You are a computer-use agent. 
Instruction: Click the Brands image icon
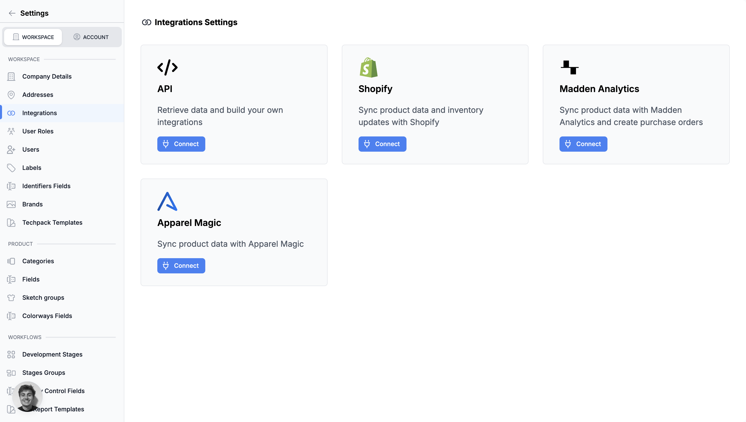click(x=11, y=204)
